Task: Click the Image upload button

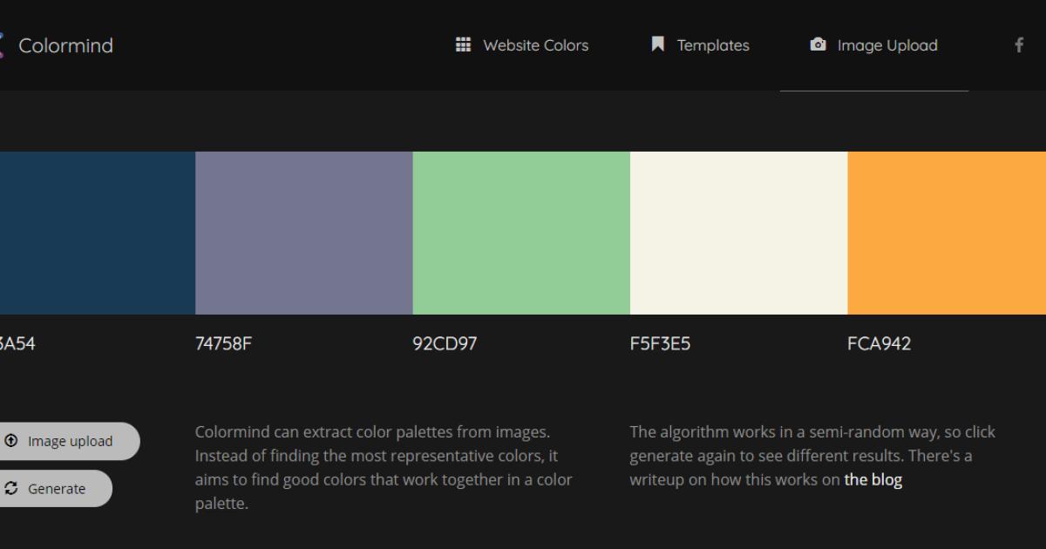Action: 65,440
